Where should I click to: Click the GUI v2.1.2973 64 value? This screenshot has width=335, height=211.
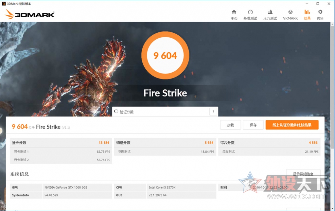[181, 195]
